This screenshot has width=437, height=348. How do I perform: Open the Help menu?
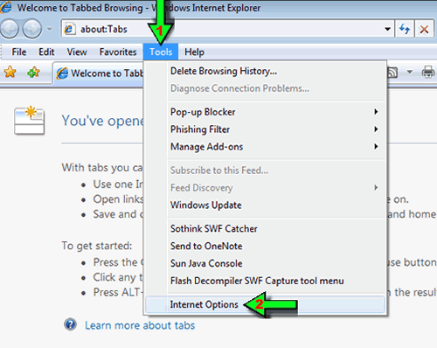click(x=194, y=52)
